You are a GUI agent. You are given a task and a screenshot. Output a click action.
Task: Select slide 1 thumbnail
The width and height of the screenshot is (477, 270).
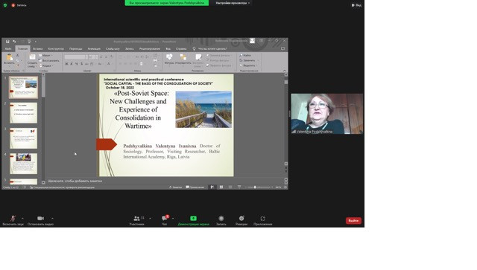[x=24, y=88]
